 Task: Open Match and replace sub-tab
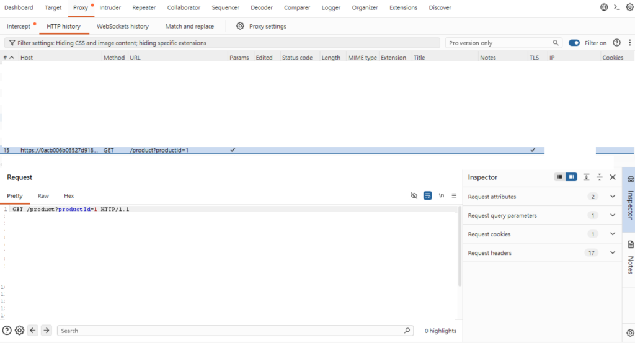(x=190, y=26)
